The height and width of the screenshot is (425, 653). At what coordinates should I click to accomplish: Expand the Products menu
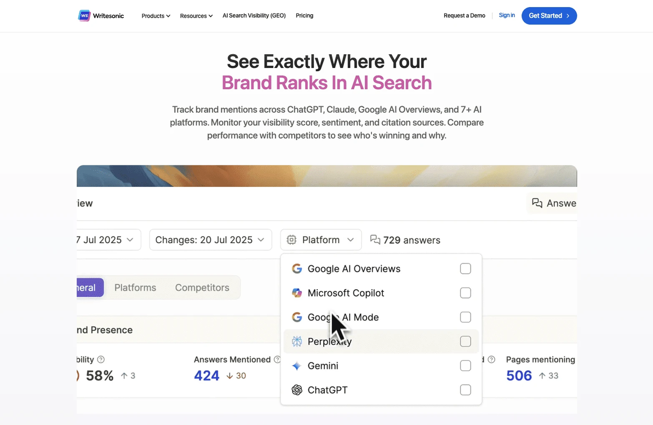pyautogui.click(x=156, y=16)
